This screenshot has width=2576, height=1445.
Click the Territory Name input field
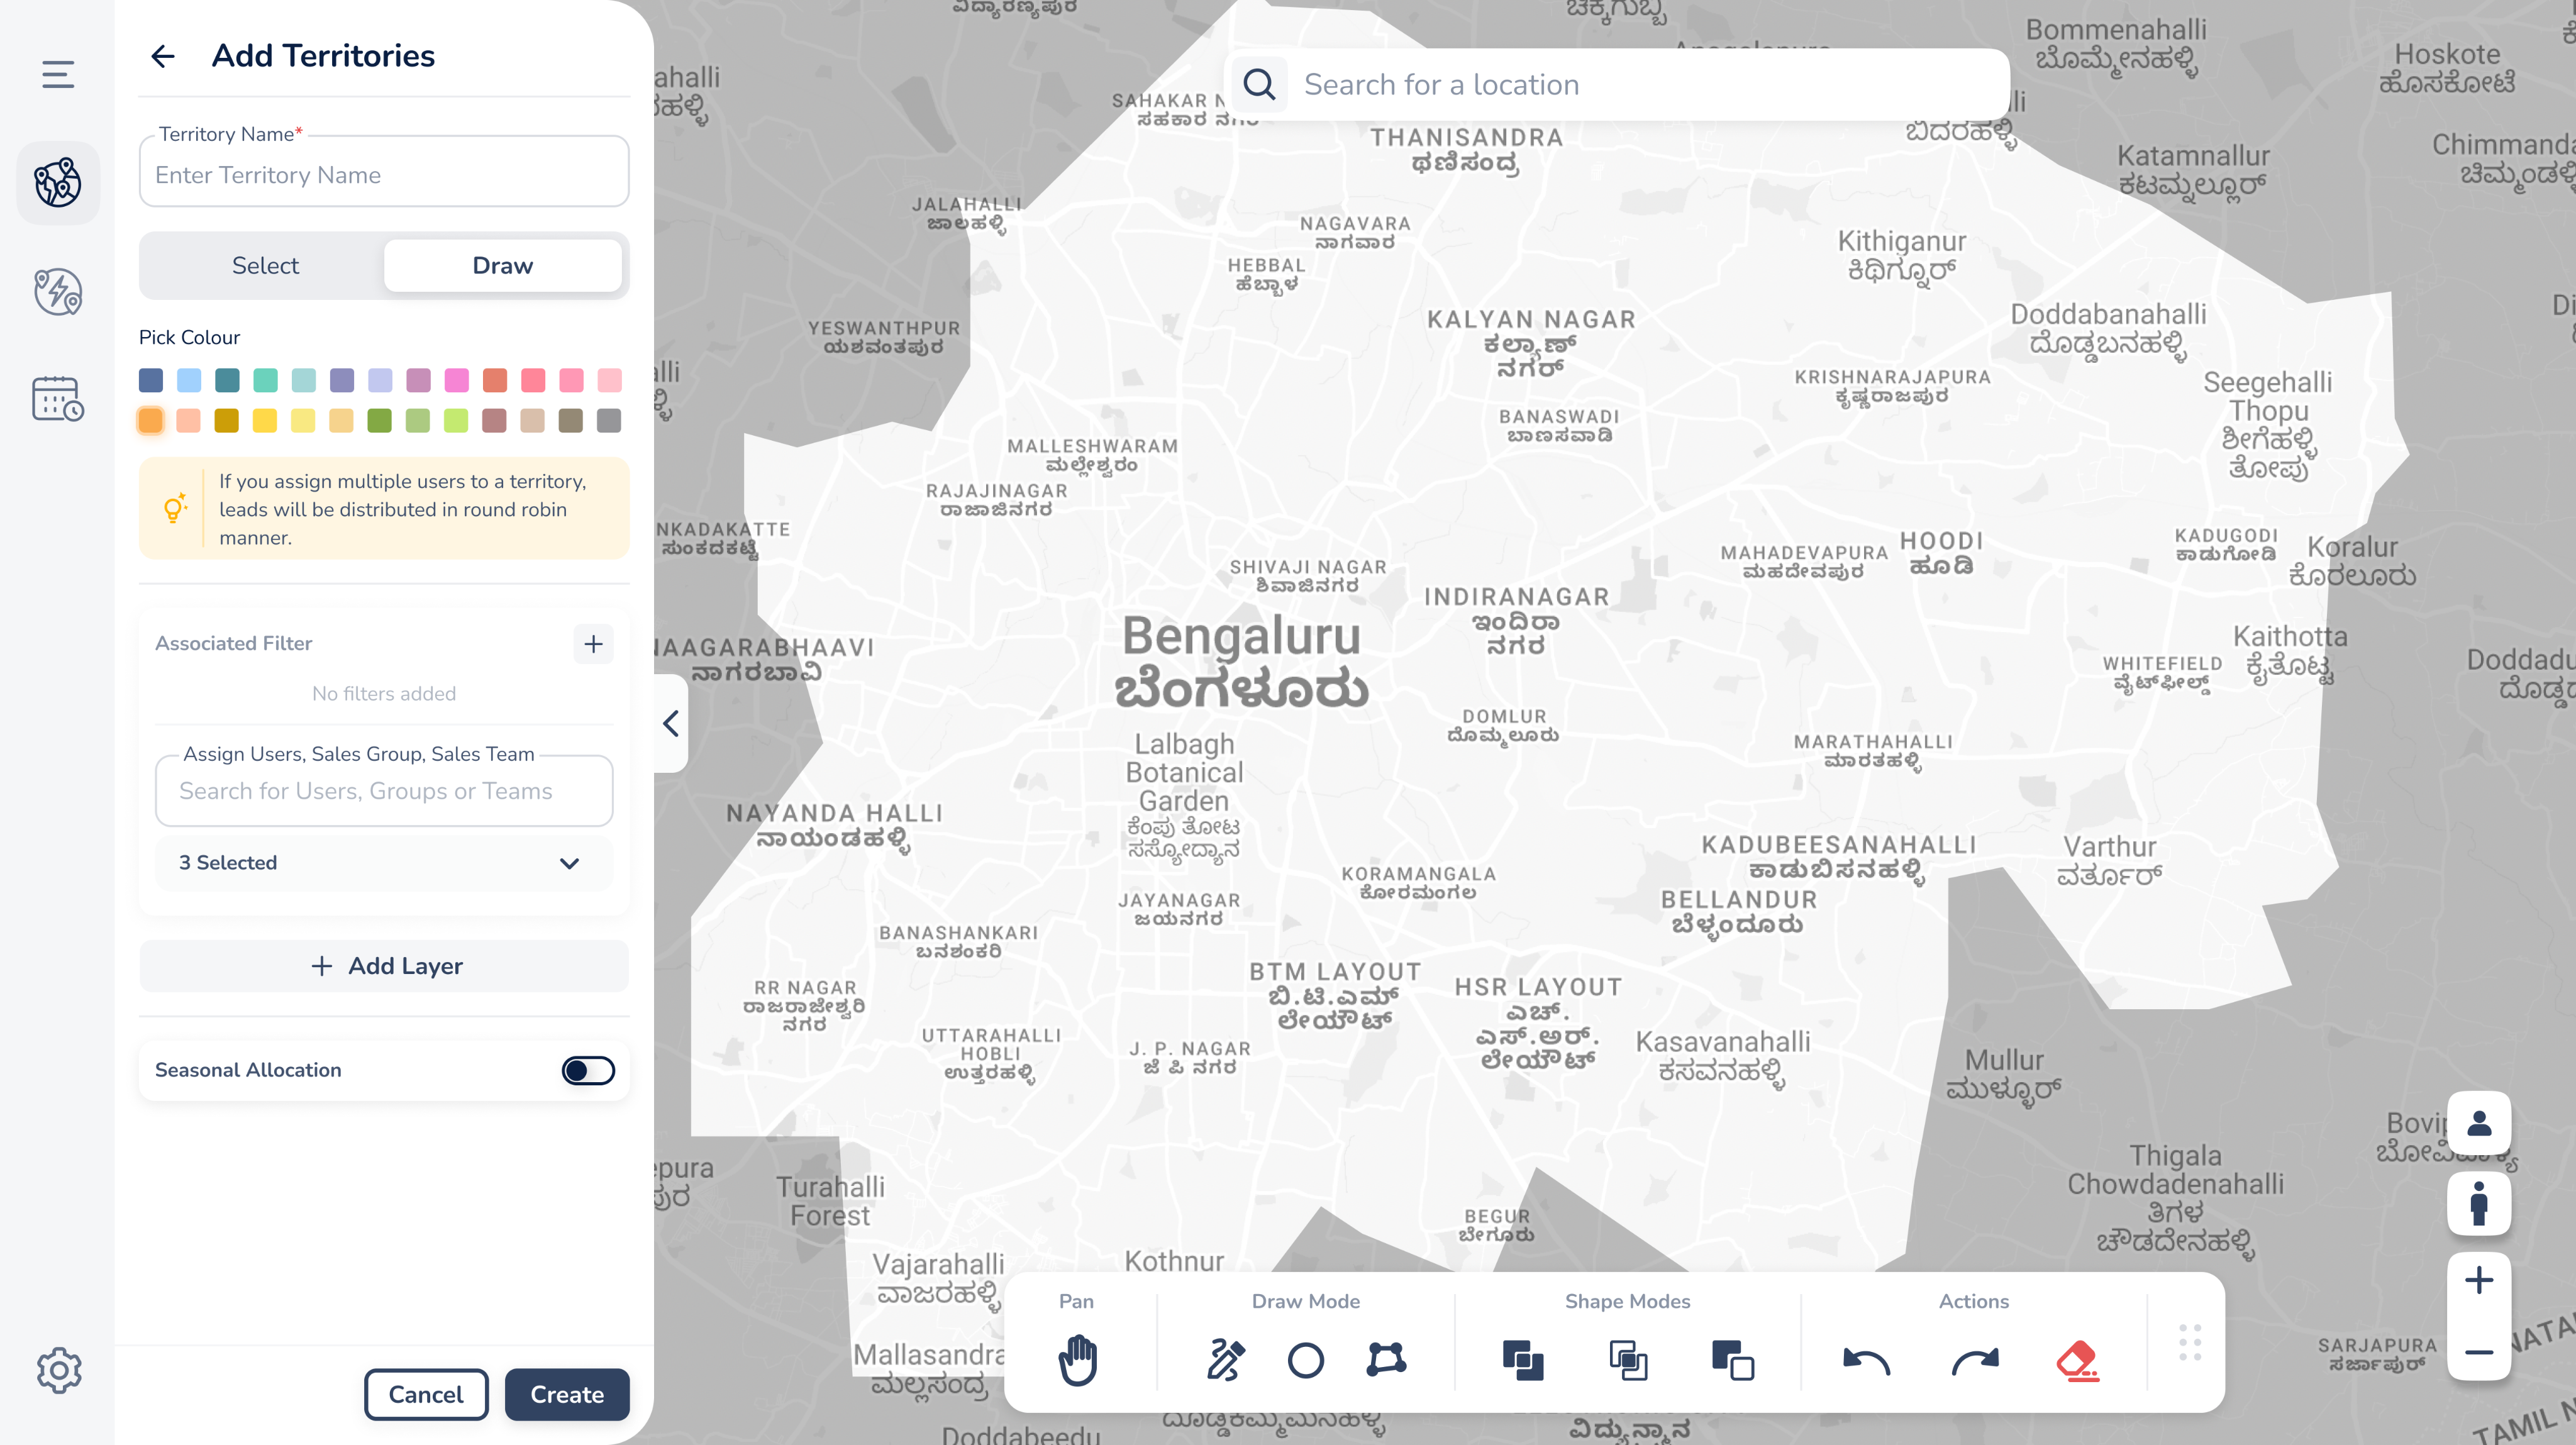coord(384,175)
